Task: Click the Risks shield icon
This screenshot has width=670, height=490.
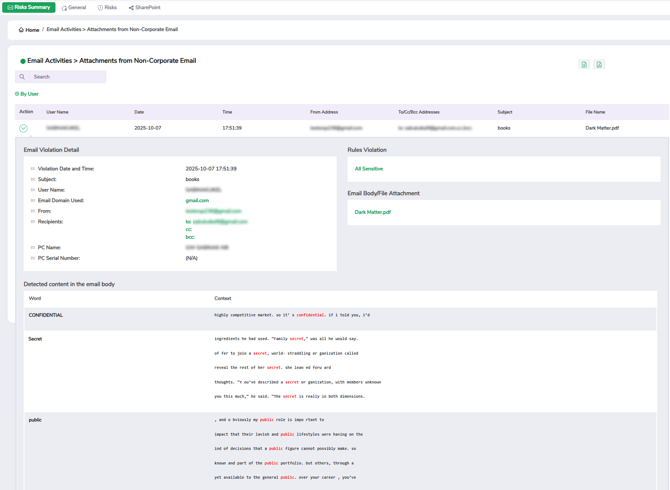Action: pyautogui.click(x=100, y=8)
